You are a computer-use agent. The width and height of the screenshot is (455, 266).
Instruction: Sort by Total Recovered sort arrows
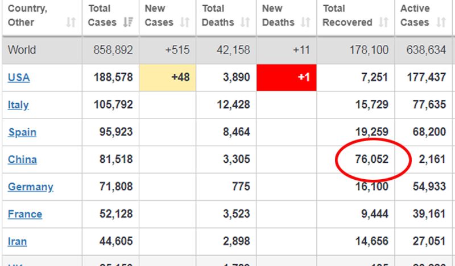pyautogui.click(x=383, y=22)
